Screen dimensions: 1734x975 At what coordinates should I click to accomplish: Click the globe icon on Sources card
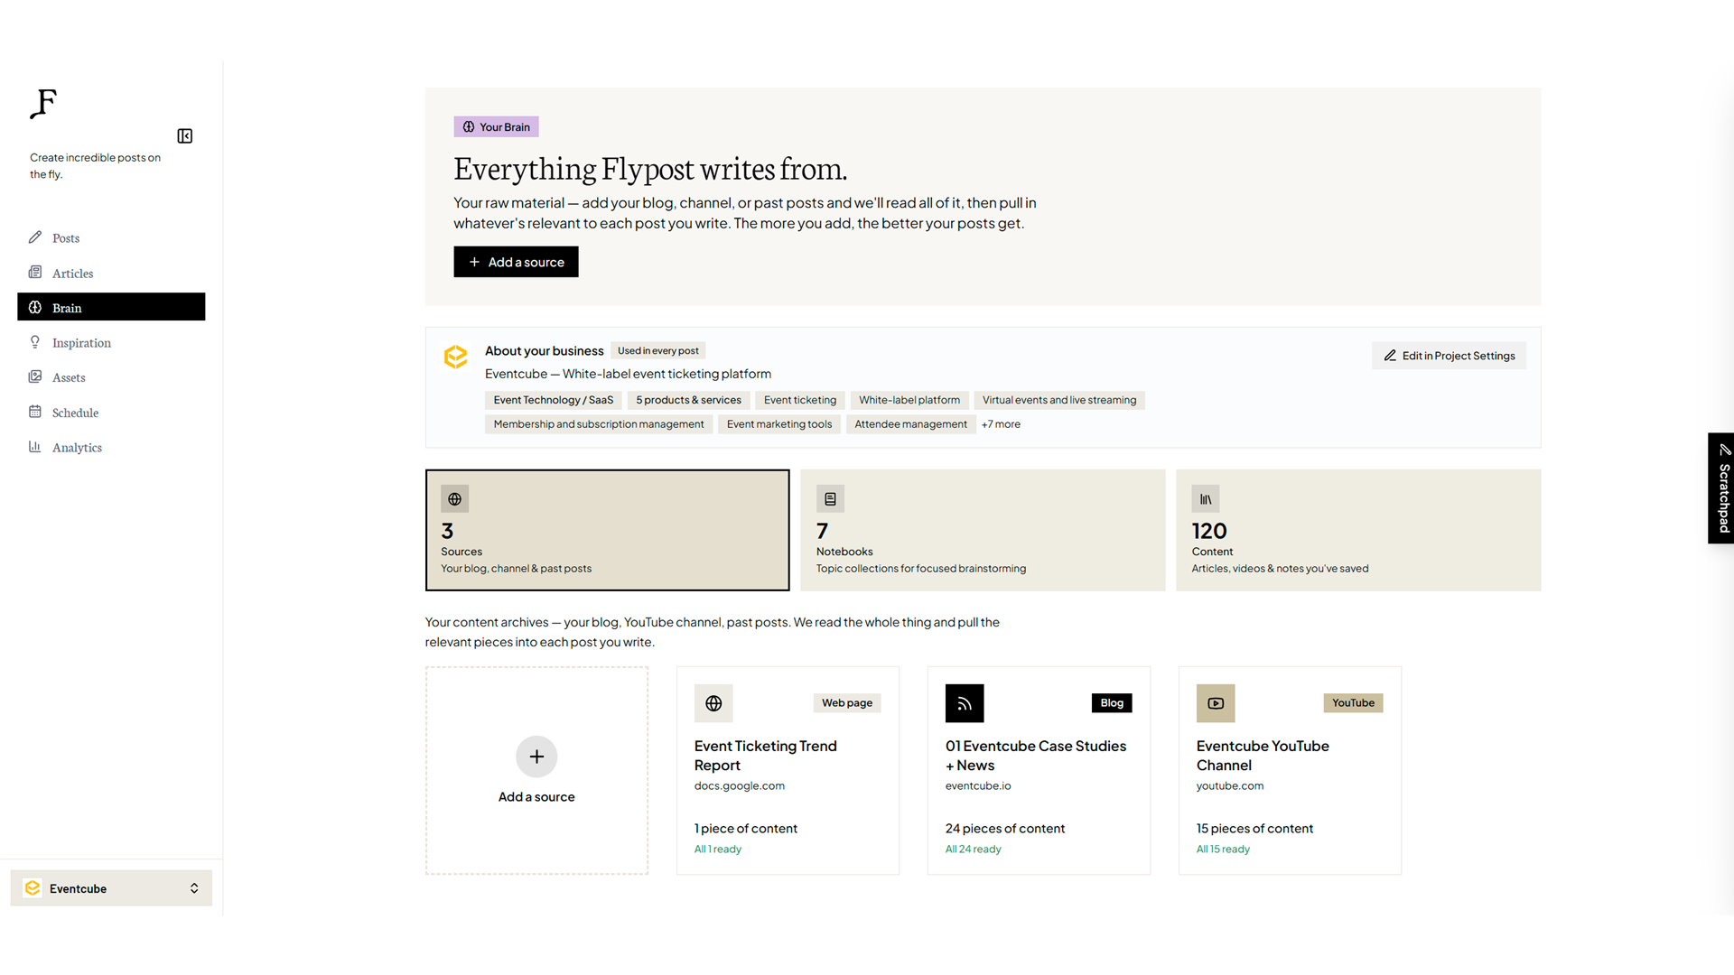click(455, 499)
